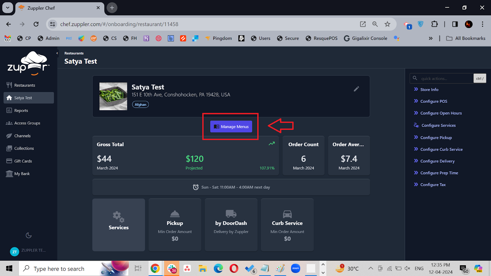Reload the page in Chrome
491x276 pixels.
coord(36,24)
